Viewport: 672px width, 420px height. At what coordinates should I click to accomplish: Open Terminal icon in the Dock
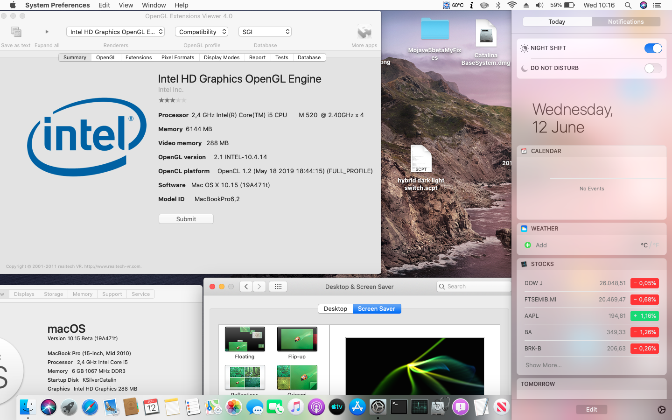click(x=399, y=407)
